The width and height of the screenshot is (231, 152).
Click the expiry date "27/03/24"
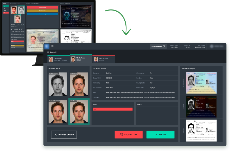153,88
